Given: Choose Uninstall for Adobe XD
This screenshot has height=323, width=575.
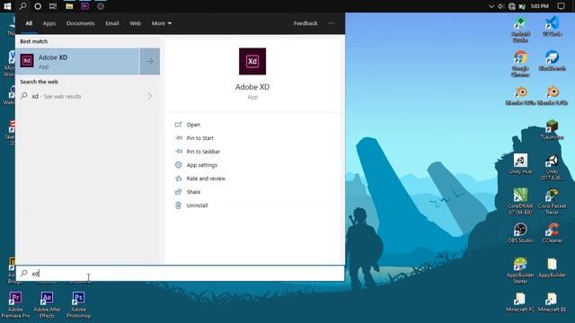Looking at the screenshot, I should [197, 205].
